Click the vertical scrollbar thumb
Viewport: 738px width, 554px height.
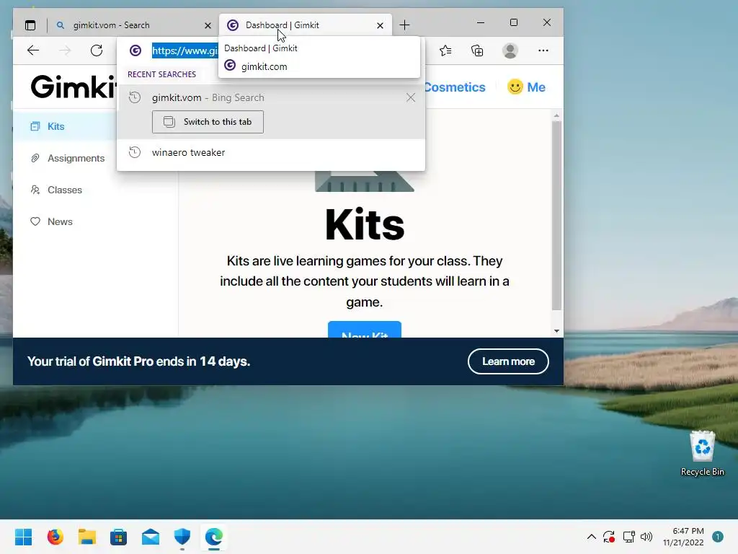coord(557,216)
